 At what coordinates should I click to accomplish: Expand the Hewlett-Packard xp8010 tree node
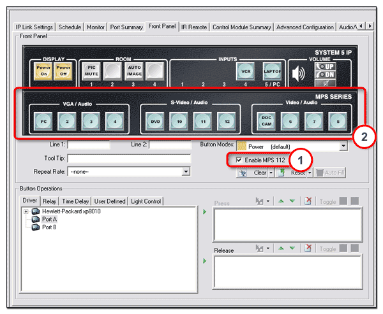26,211
